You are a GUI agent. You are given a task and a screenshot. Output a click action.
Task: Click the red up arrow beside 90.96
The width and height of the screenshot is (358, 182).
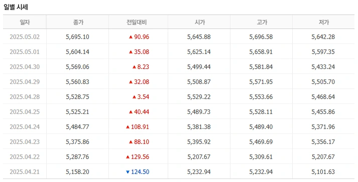point(131,37)
